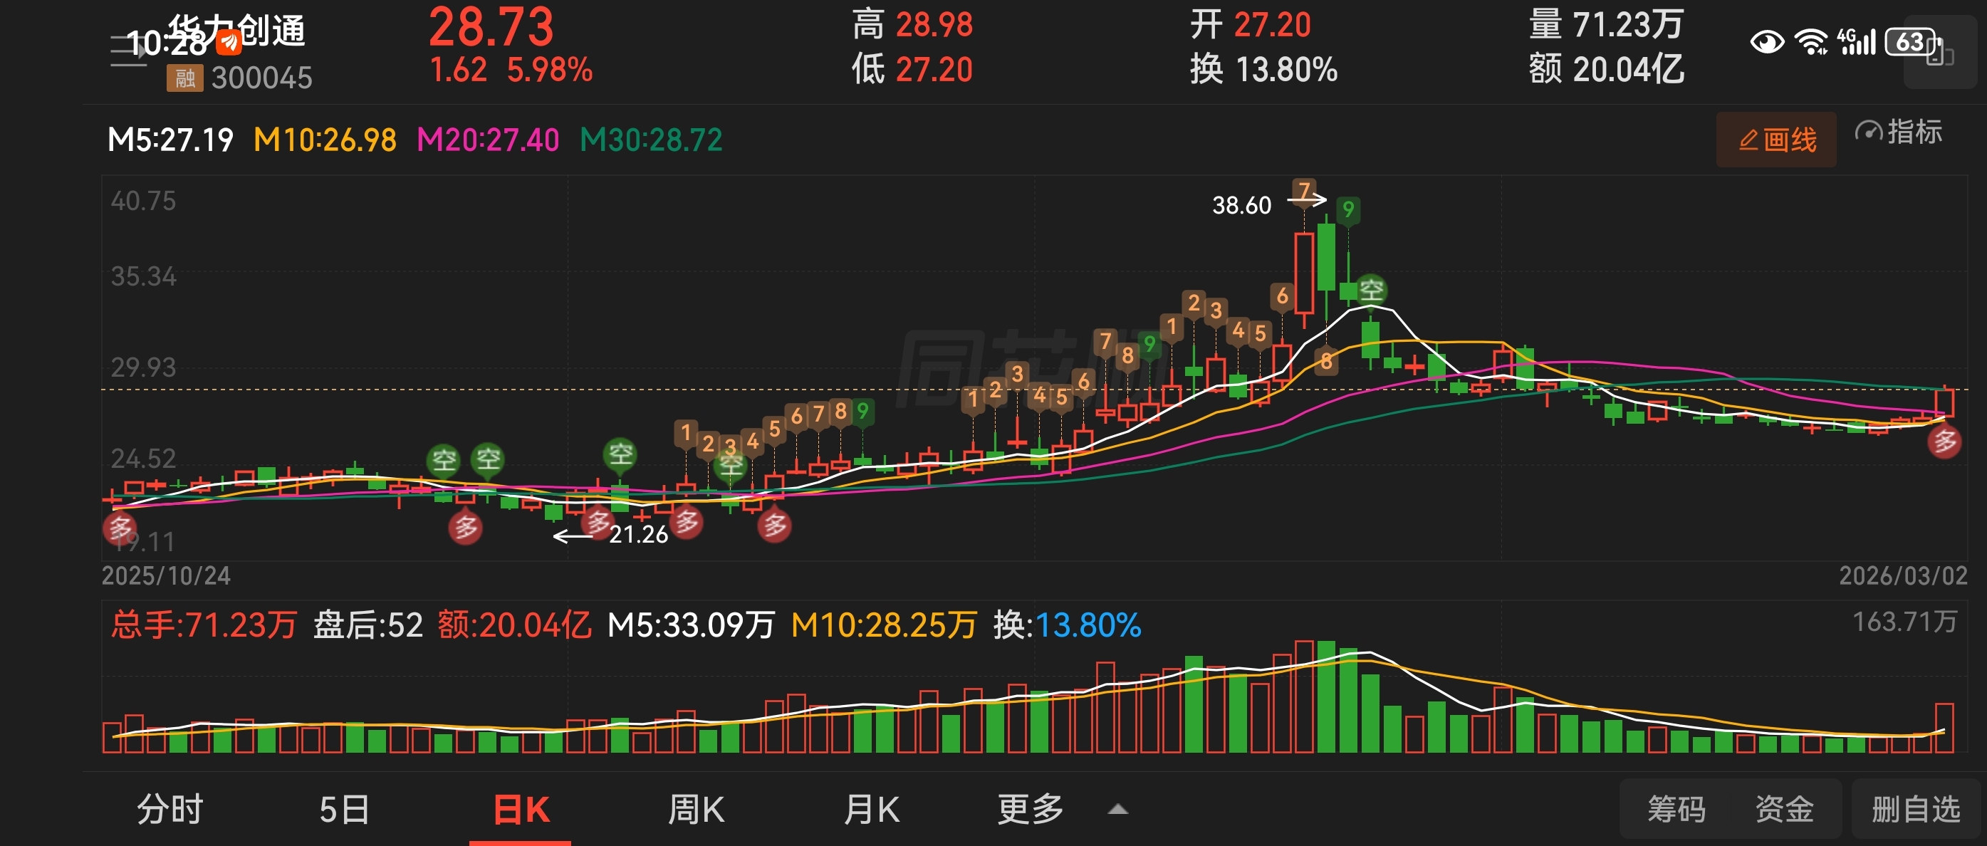The height and width of the screenshot is (846, 1987).
Task: Tap the red 多 marker at latest candle
Action: pos(1944,442)
